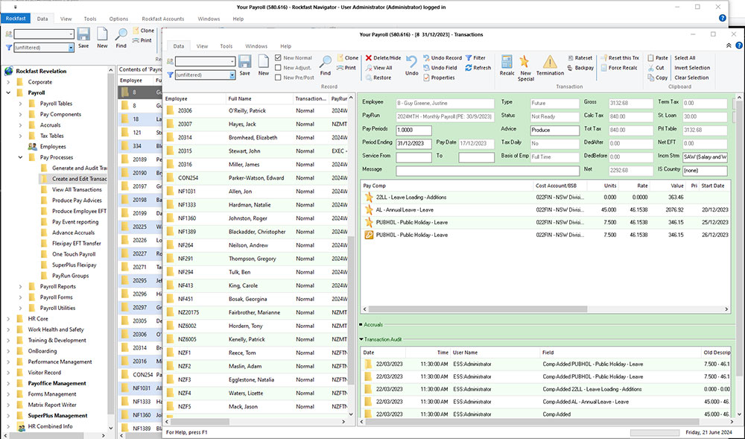This screenshot has height=439, width=745.
Task: Click Undo Field
Action: coord(440,68)
